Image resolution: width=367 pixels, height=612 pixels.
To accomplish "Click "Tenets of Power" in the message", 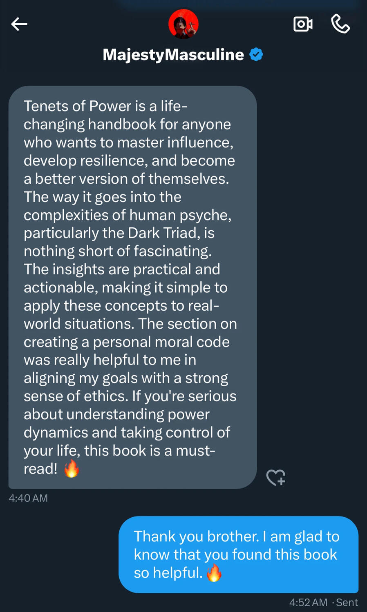I will 78,106.
